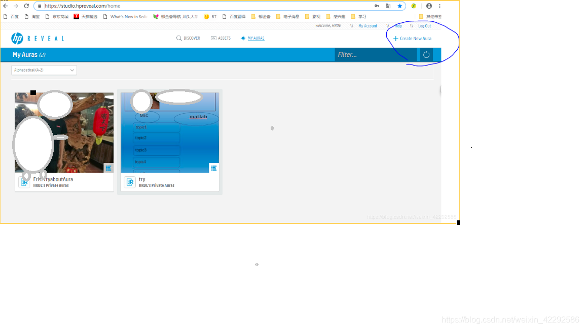This screenshot has height=329, width=584.
Task: Reload the page with refresh icon
Action: click(x=26, y=6)
